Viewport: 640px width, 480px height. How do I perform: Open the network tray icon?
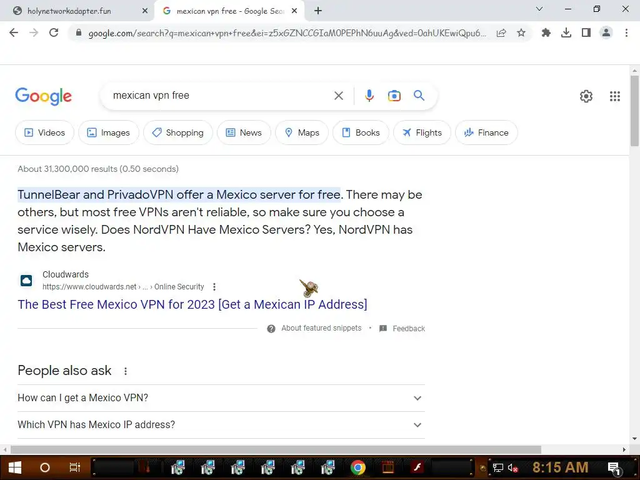click(x=498, y=467)
